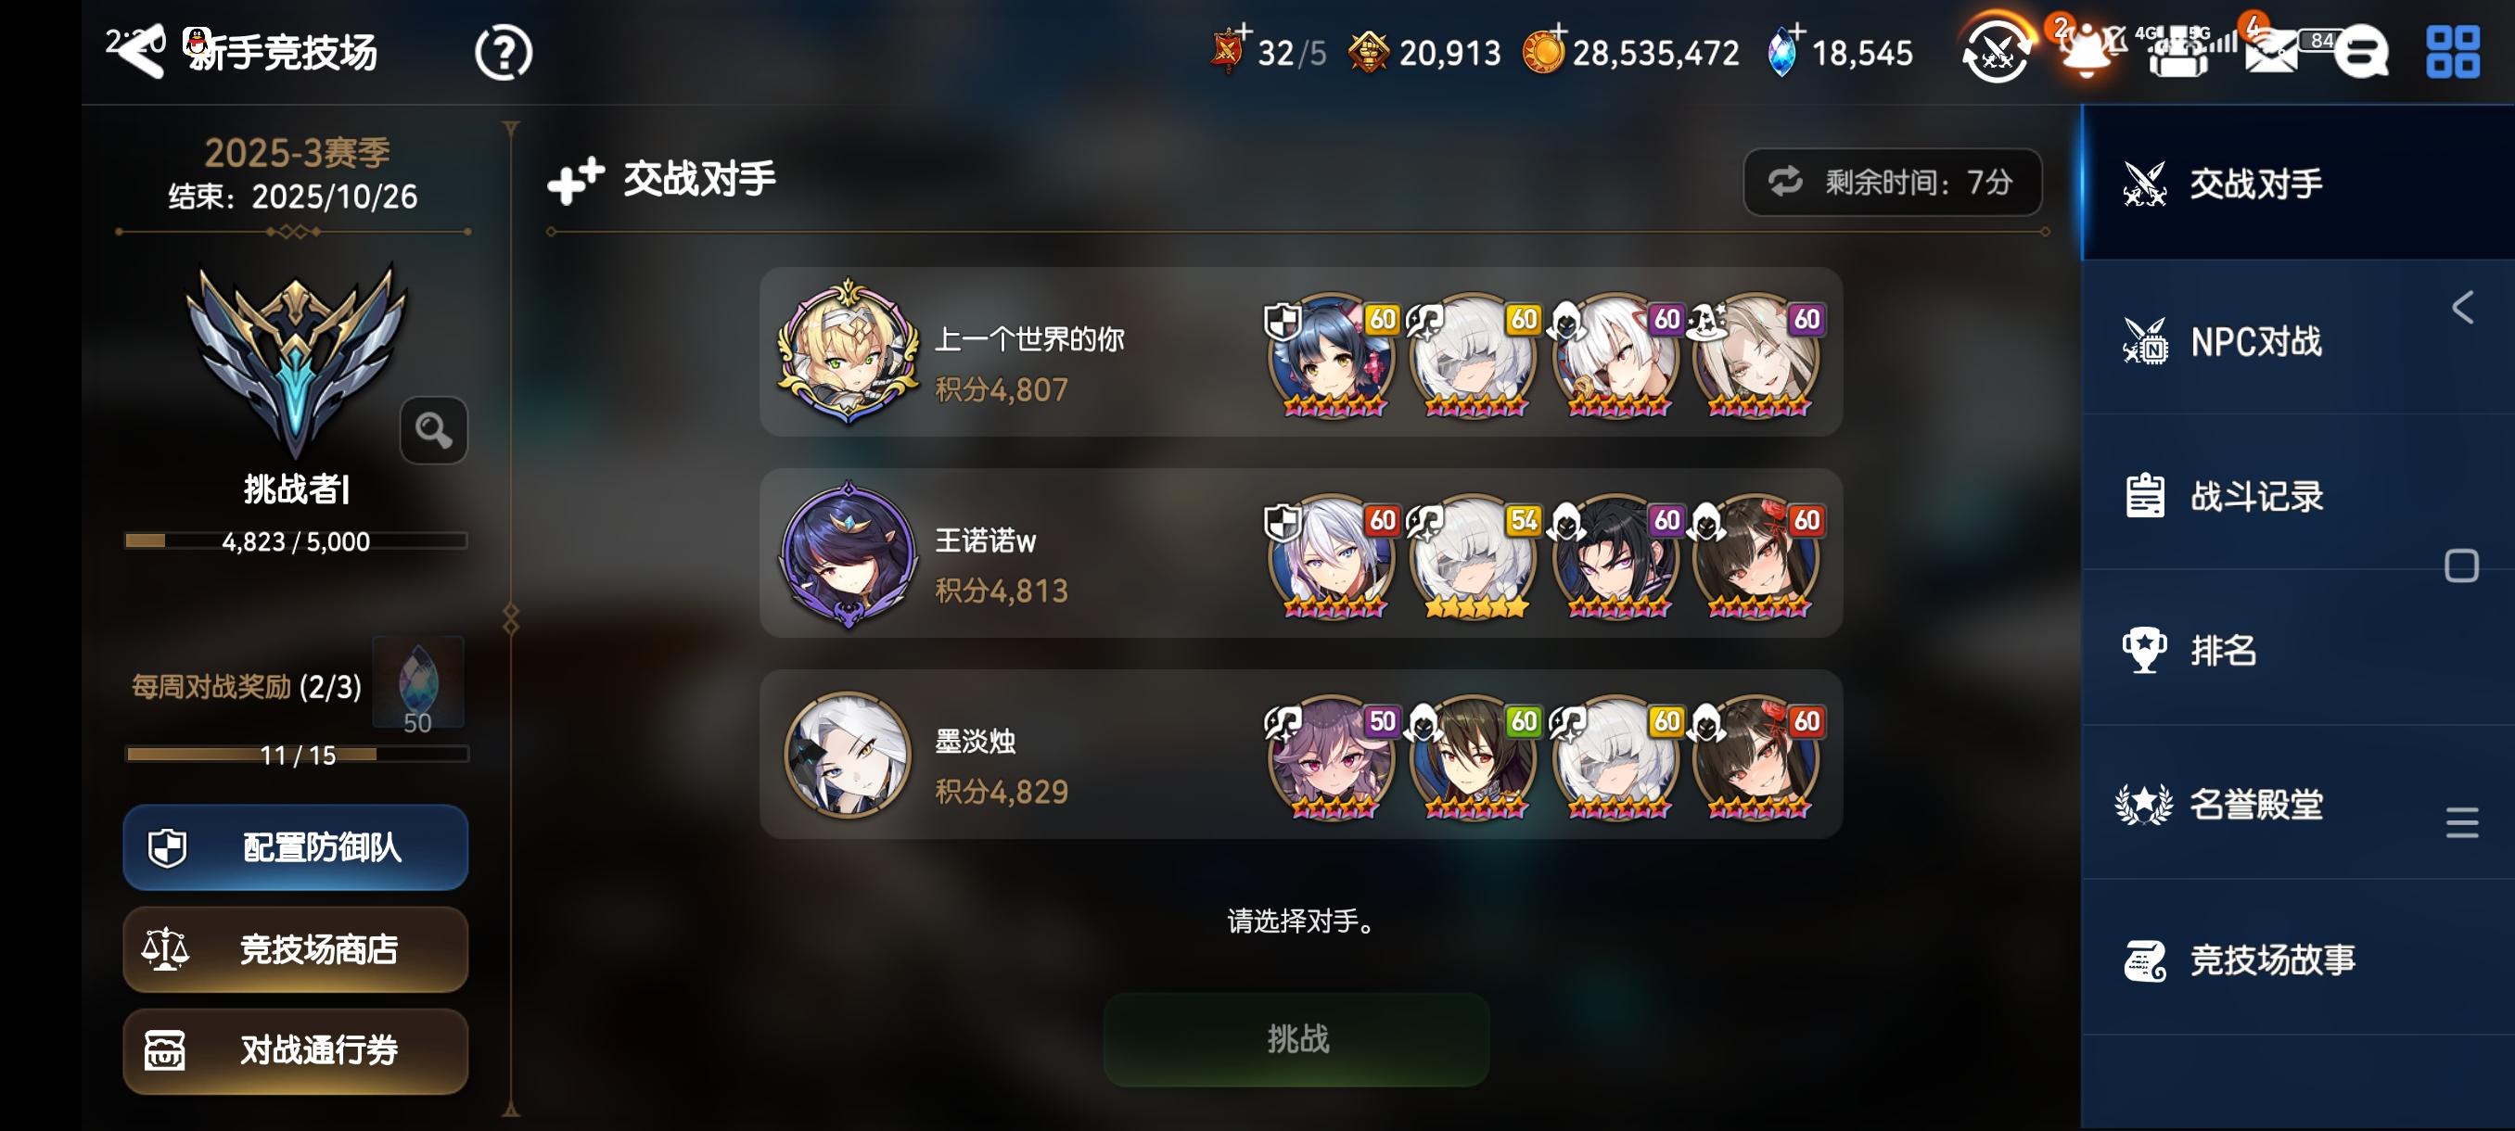
Task: Select opponent 墨淡烛
Action: 1300,754
